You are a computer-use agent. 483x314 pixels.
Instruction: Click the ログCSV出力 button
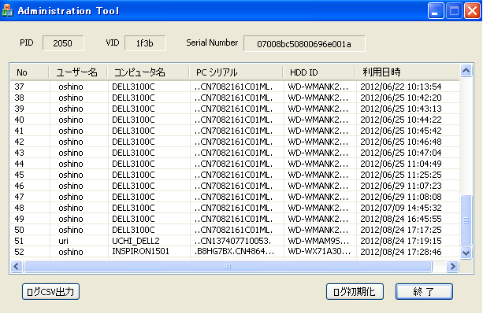(51, 291)
